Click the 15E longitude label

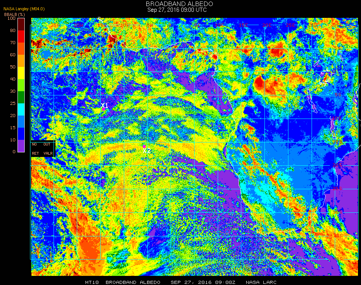243,25
